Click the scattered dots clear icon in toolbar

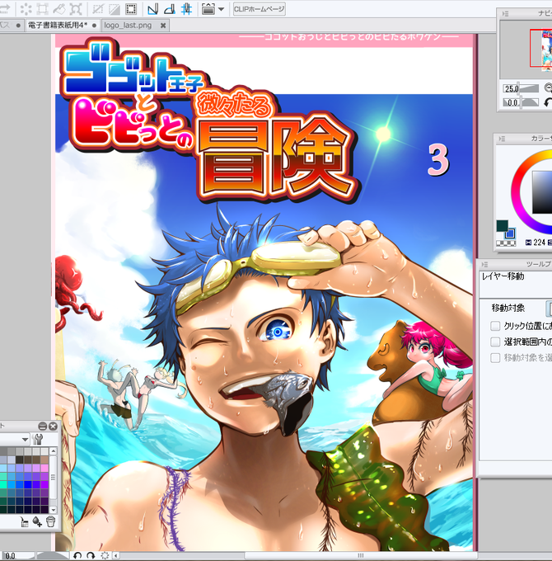26,9
